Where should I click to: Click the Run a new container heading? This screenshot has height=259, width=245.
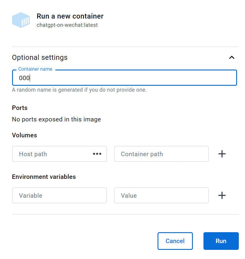tap(70, 16)
